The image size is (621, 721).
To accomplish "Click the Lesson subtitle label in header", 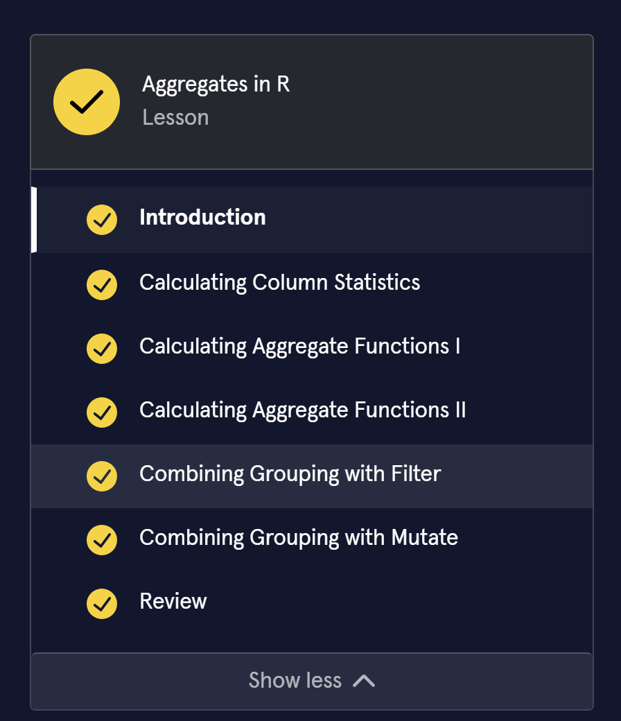I will pyautogui.click(x=175, y=118).
